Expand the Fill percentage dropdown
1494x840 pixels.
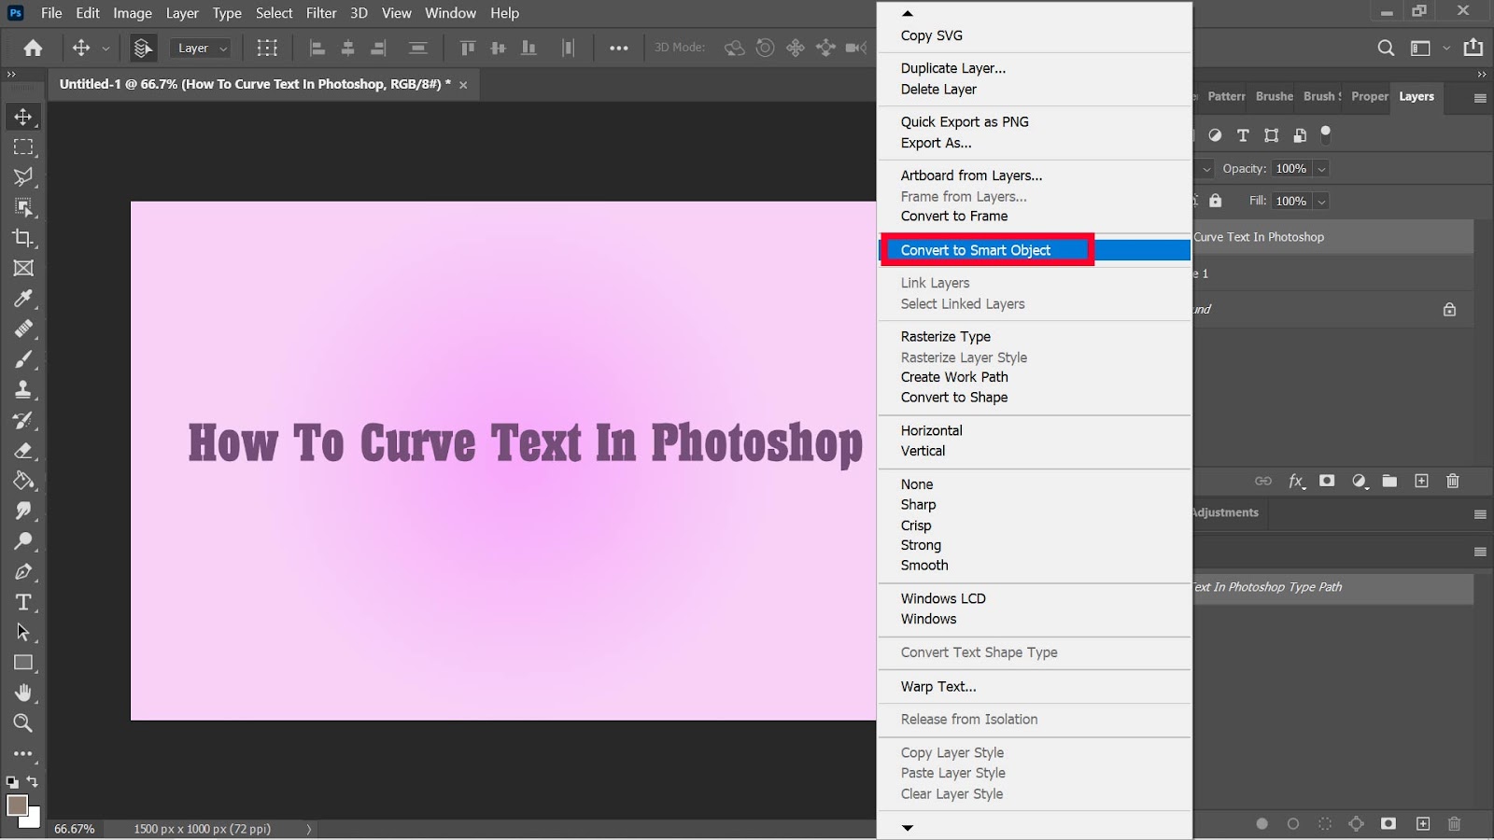pos(1321,202)
